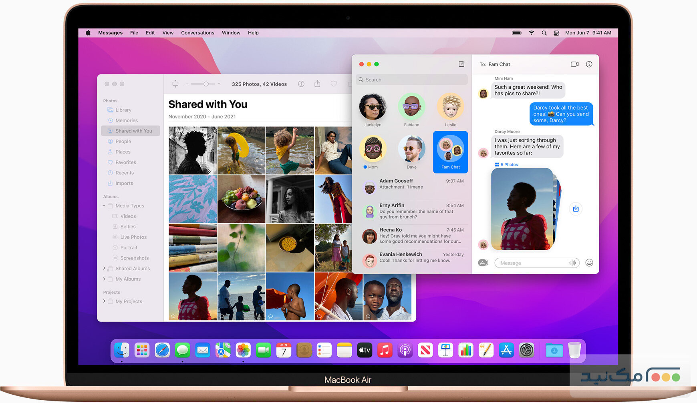The image size is (697, 403).
Task: Expand the Shared Albums section
Action: [104, 268]
